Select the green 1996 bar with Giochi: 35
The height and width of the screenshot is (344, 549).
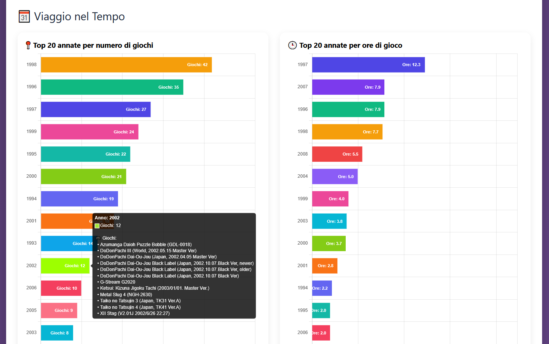pos(112,87)
